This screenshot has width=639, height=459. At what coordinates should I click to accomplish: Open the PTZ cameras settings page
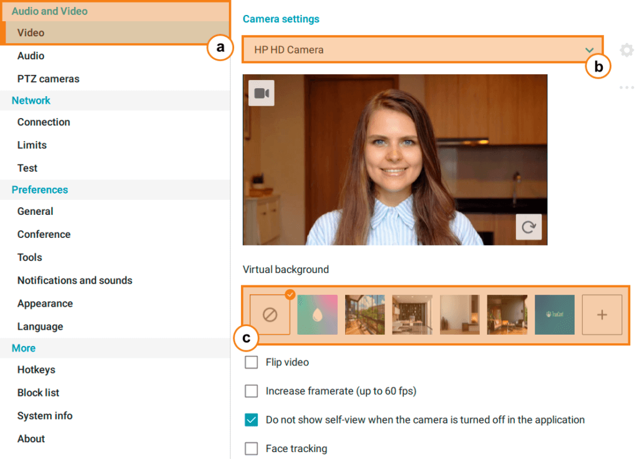48,79
